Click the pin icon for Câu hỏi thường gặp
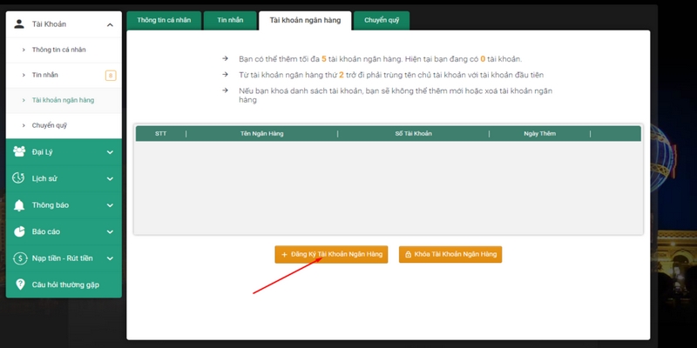The image size is (697, 348). (x=19, y=284)
